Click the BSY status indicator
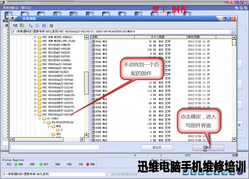The height and width of the screenshot is (179, 249). tap(4, 164)
